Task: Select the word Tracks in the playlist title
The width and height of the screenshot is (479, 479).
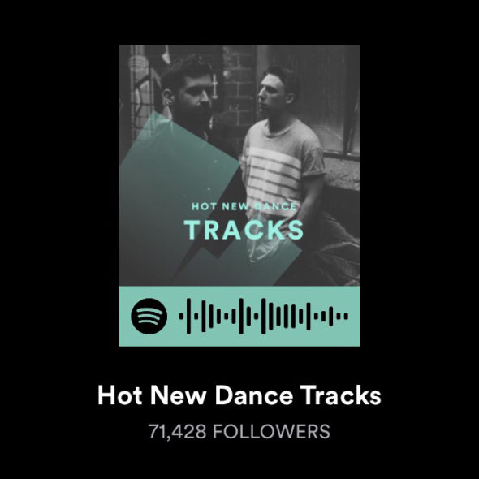Action: [340, 395]
